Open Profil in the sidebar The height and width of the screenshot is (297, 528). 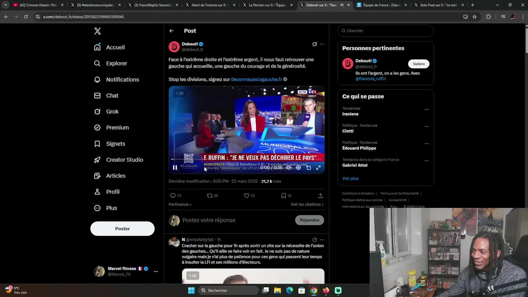click(106, 192)
